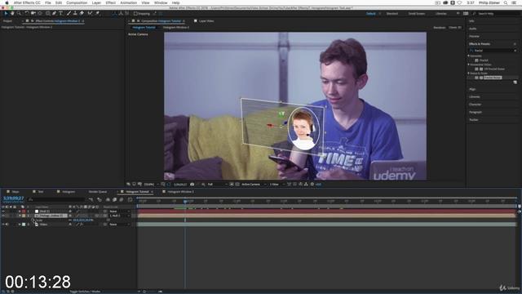This screenshot has width=522, height=294.
Task: Toggle visibility eye of the Null layer
Action: coord(3,212)
